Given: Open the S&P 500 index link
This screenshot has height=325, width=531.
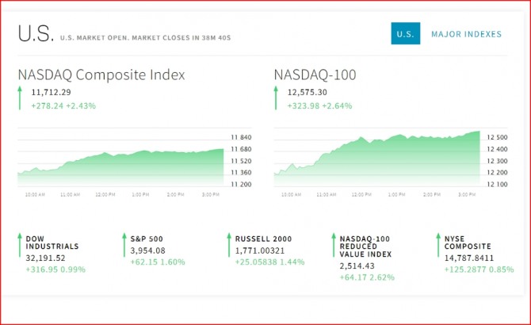Looking at the screenshot, I should point(146,238).
